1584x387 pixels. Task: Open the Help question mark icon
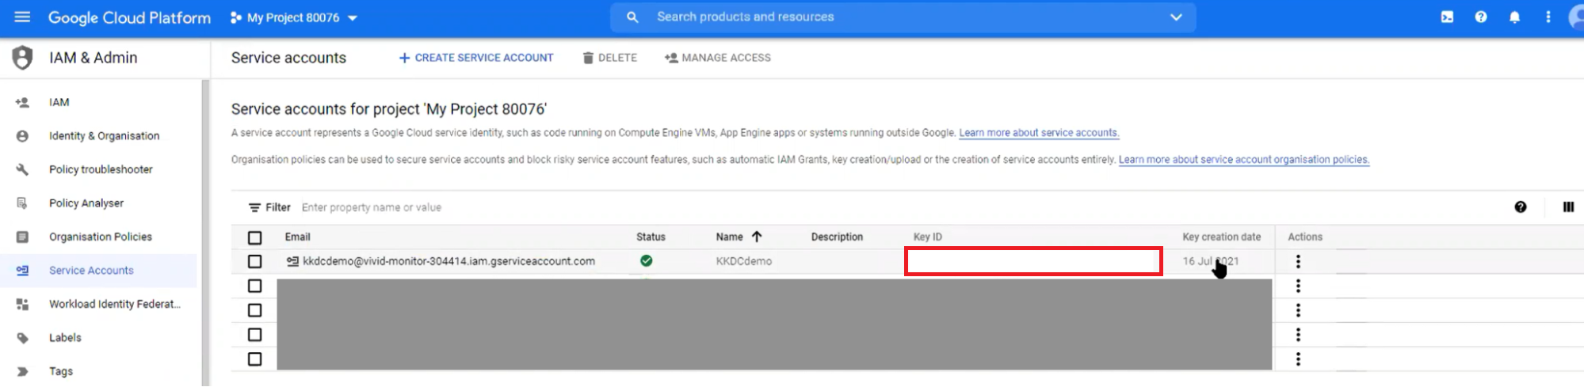tap(1481, 17)
